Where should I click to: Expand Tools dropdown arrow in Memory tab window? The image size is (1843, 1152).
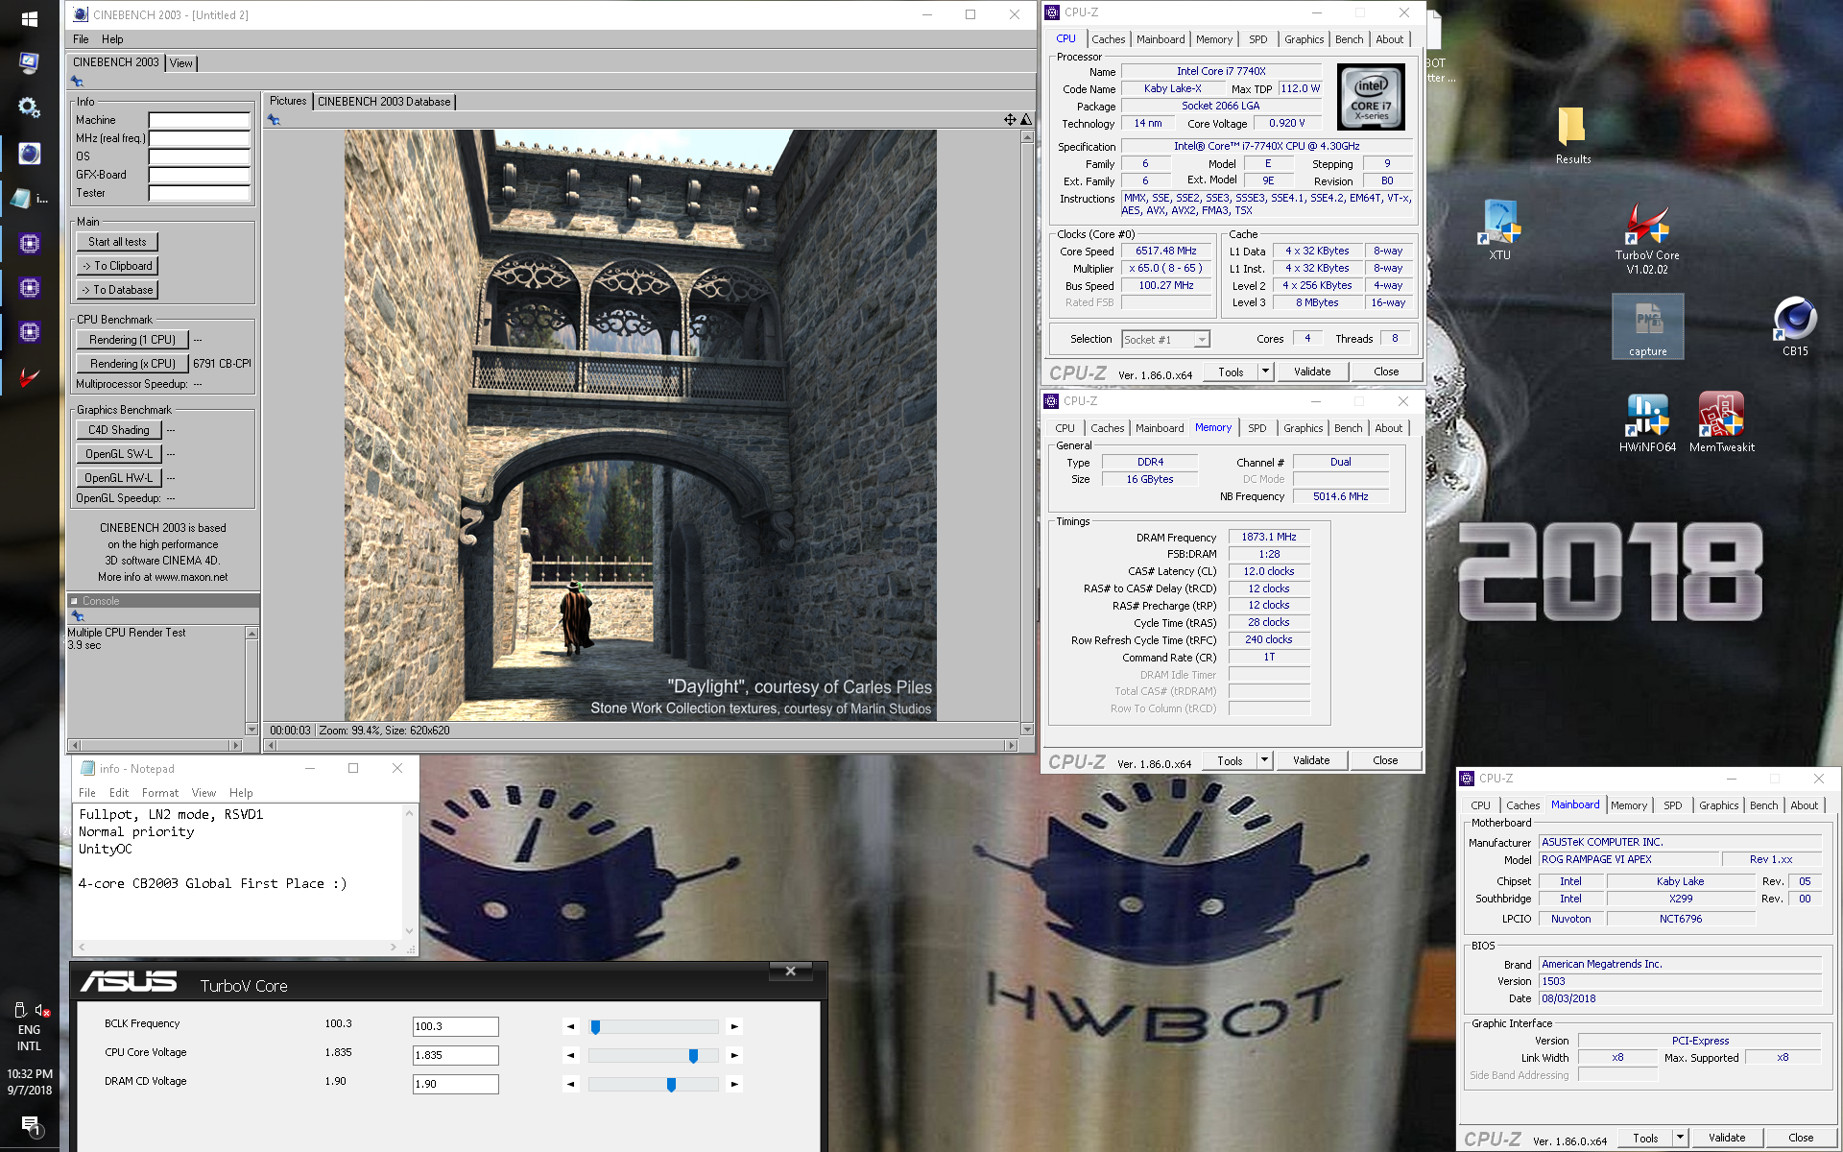coord(1264,760)
